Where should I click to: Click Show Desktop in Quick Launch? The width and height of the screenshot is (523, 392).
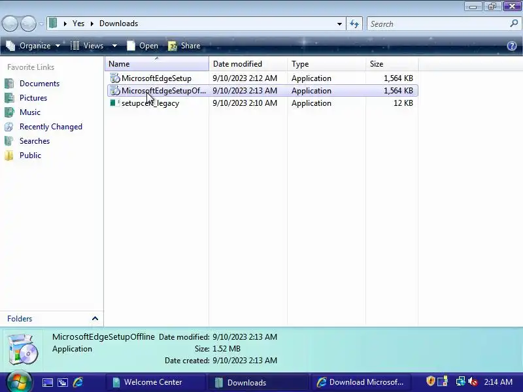pyautogui.click(x=47, y=382)
